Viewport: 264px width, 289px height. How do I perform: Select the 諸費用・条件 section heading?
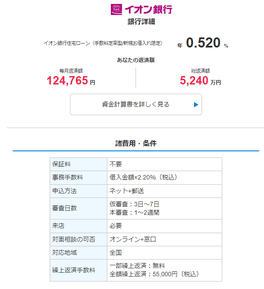pyautogui.click(x=136, y=143)
